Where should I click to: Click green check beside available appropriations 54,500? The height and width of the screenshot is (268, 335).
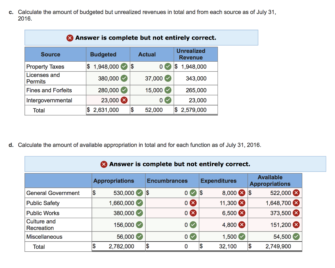pyautogui.click(x=296, y=236)
